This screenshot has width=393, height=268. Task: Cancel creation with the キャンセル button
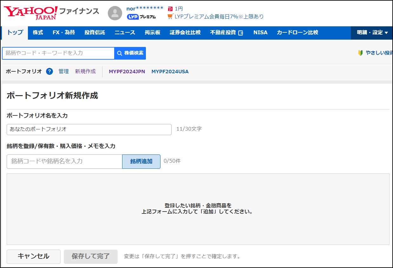click(33, 257)
